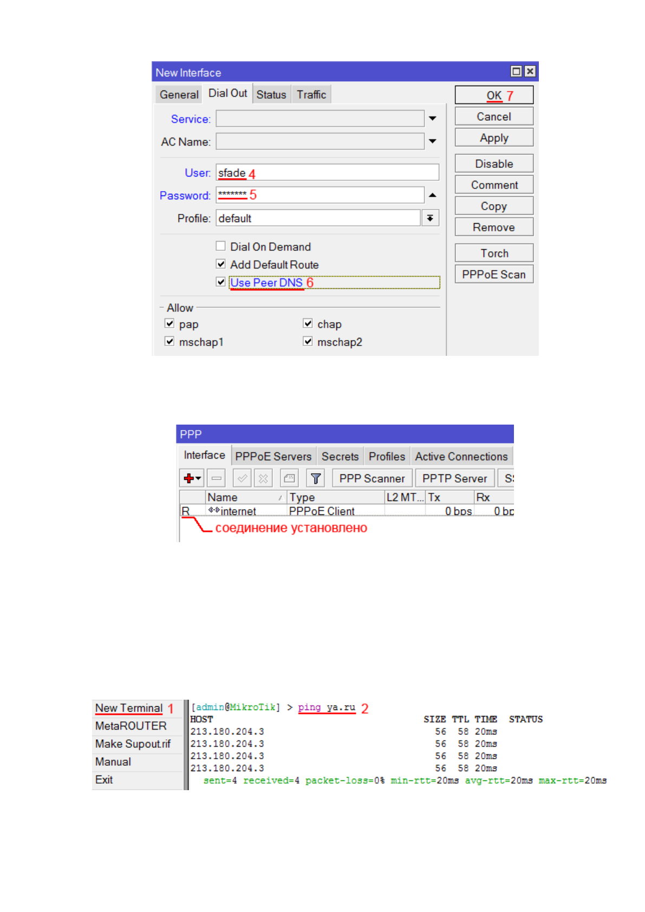Click the enable (checkmark) icon in PPP toolbar
The width and height of the screenshot is (645, 912).
tap(242, 478)
